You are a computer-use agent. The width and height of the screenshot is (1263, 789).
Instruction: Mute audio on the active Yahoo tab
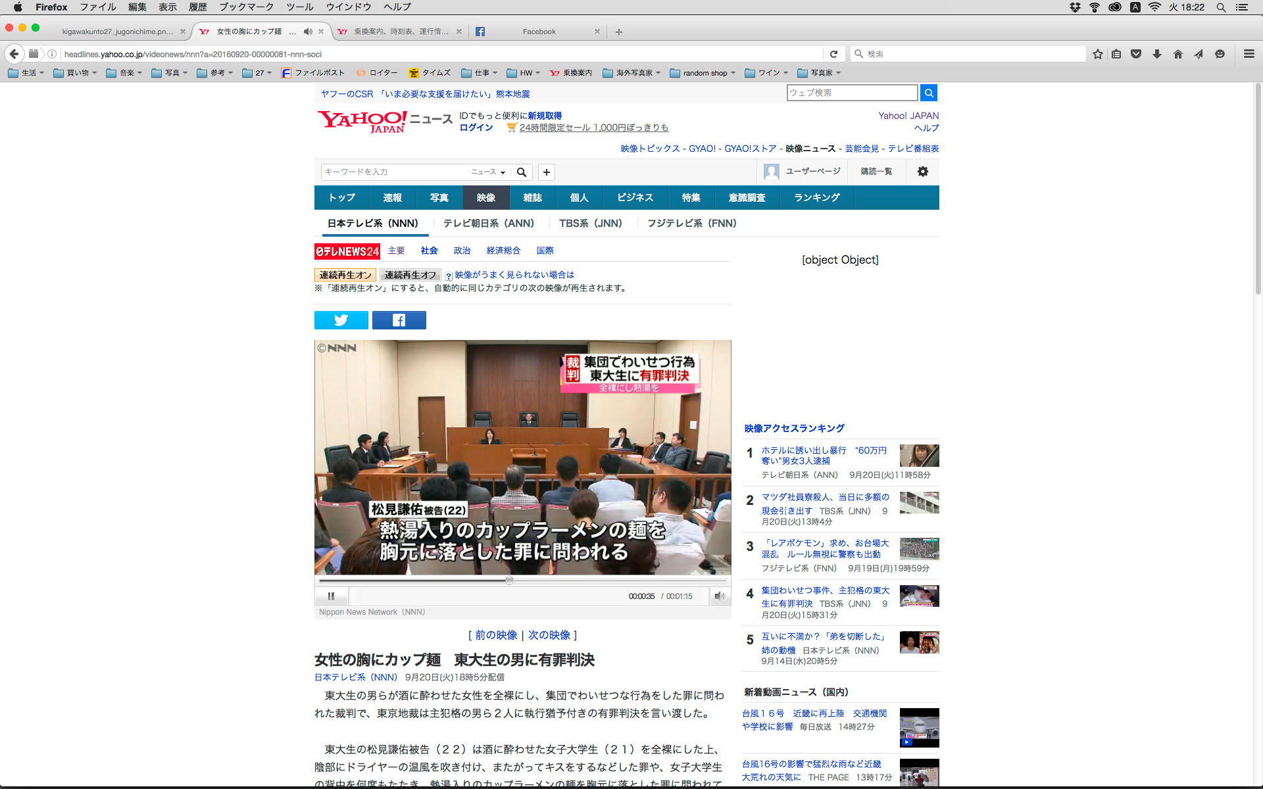[x=308, y=32]
